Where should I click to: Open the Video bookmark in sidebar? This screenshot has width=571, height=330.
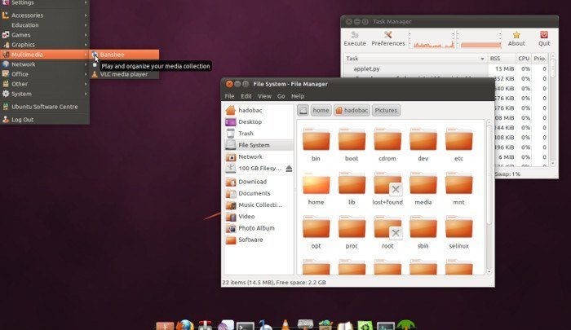259,217
